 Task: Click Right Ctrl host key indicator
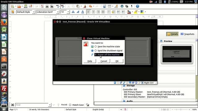coord(149,83)
